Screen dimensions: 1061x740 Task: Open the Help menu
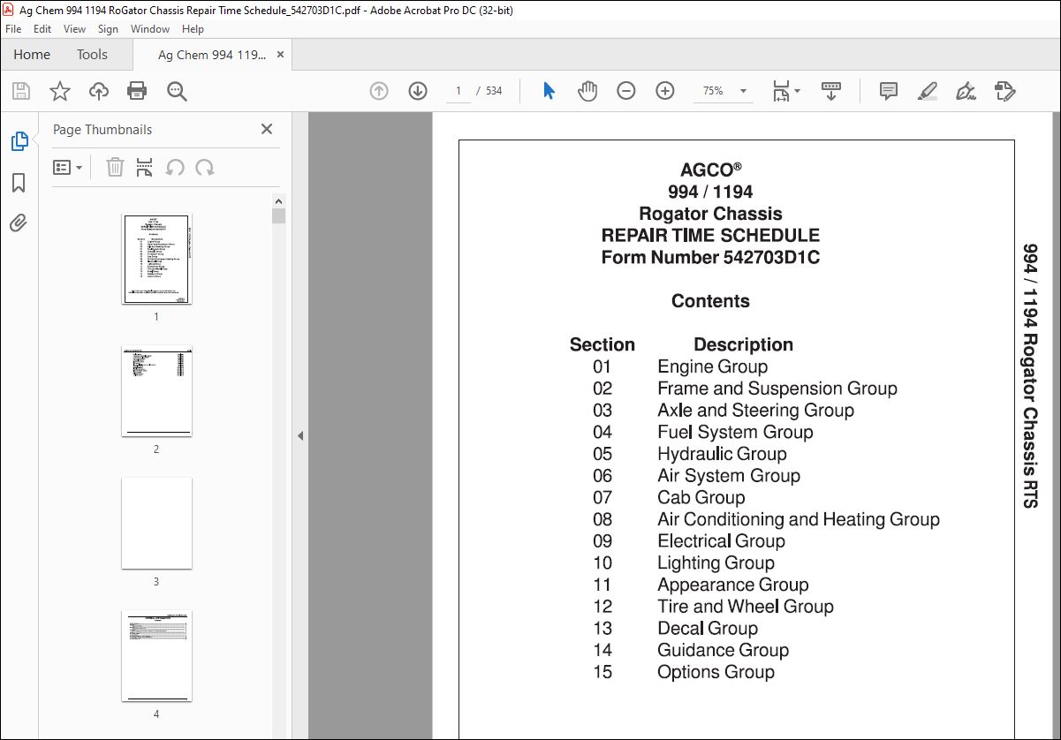[193, 29]
